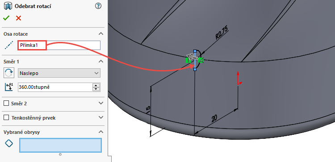This screenshot has height=162, width=335.
Task: Select the 20 dimension in the viewport
Action: click(215, 119)
